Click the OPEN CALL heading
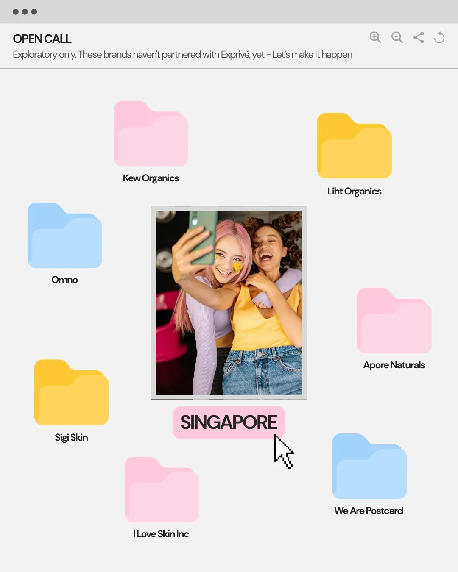 tap(42, 39)
